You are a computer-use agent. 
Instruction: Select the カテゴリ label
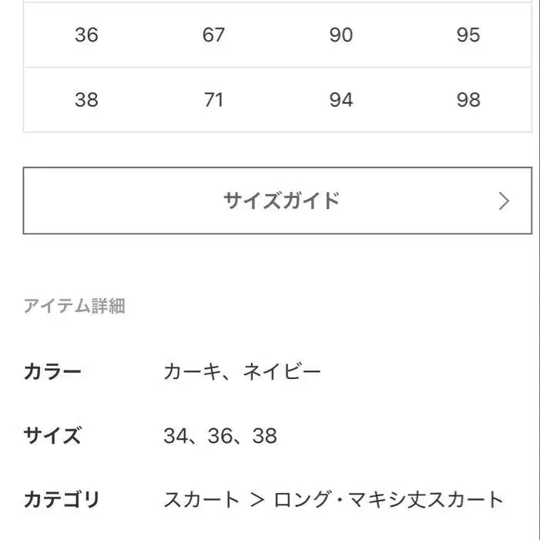(x=62, y=500)
